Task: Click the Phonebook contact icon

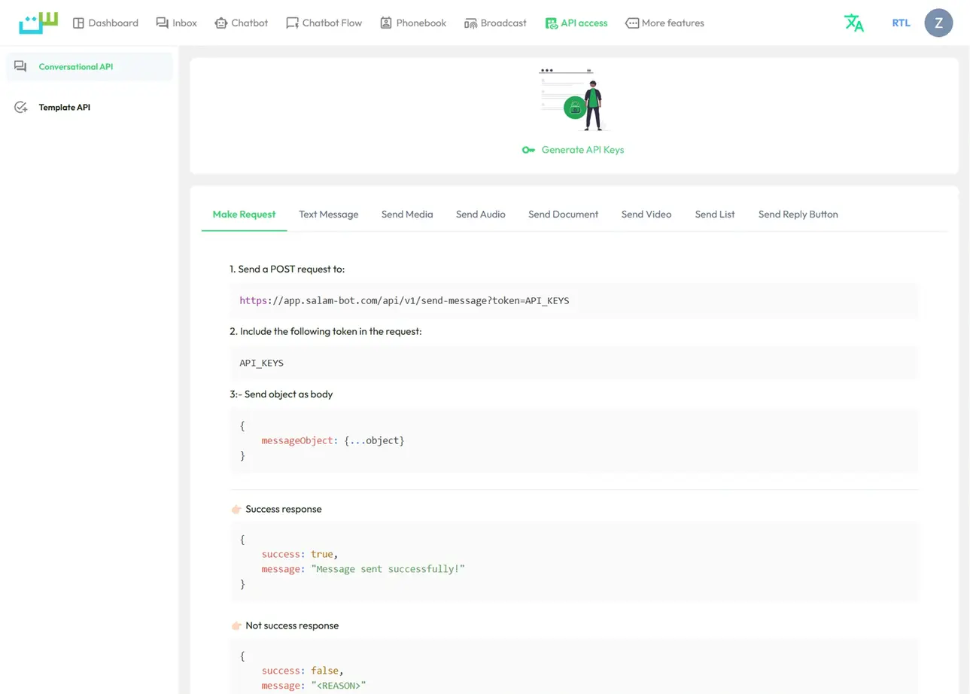Action: click(386, 23)
